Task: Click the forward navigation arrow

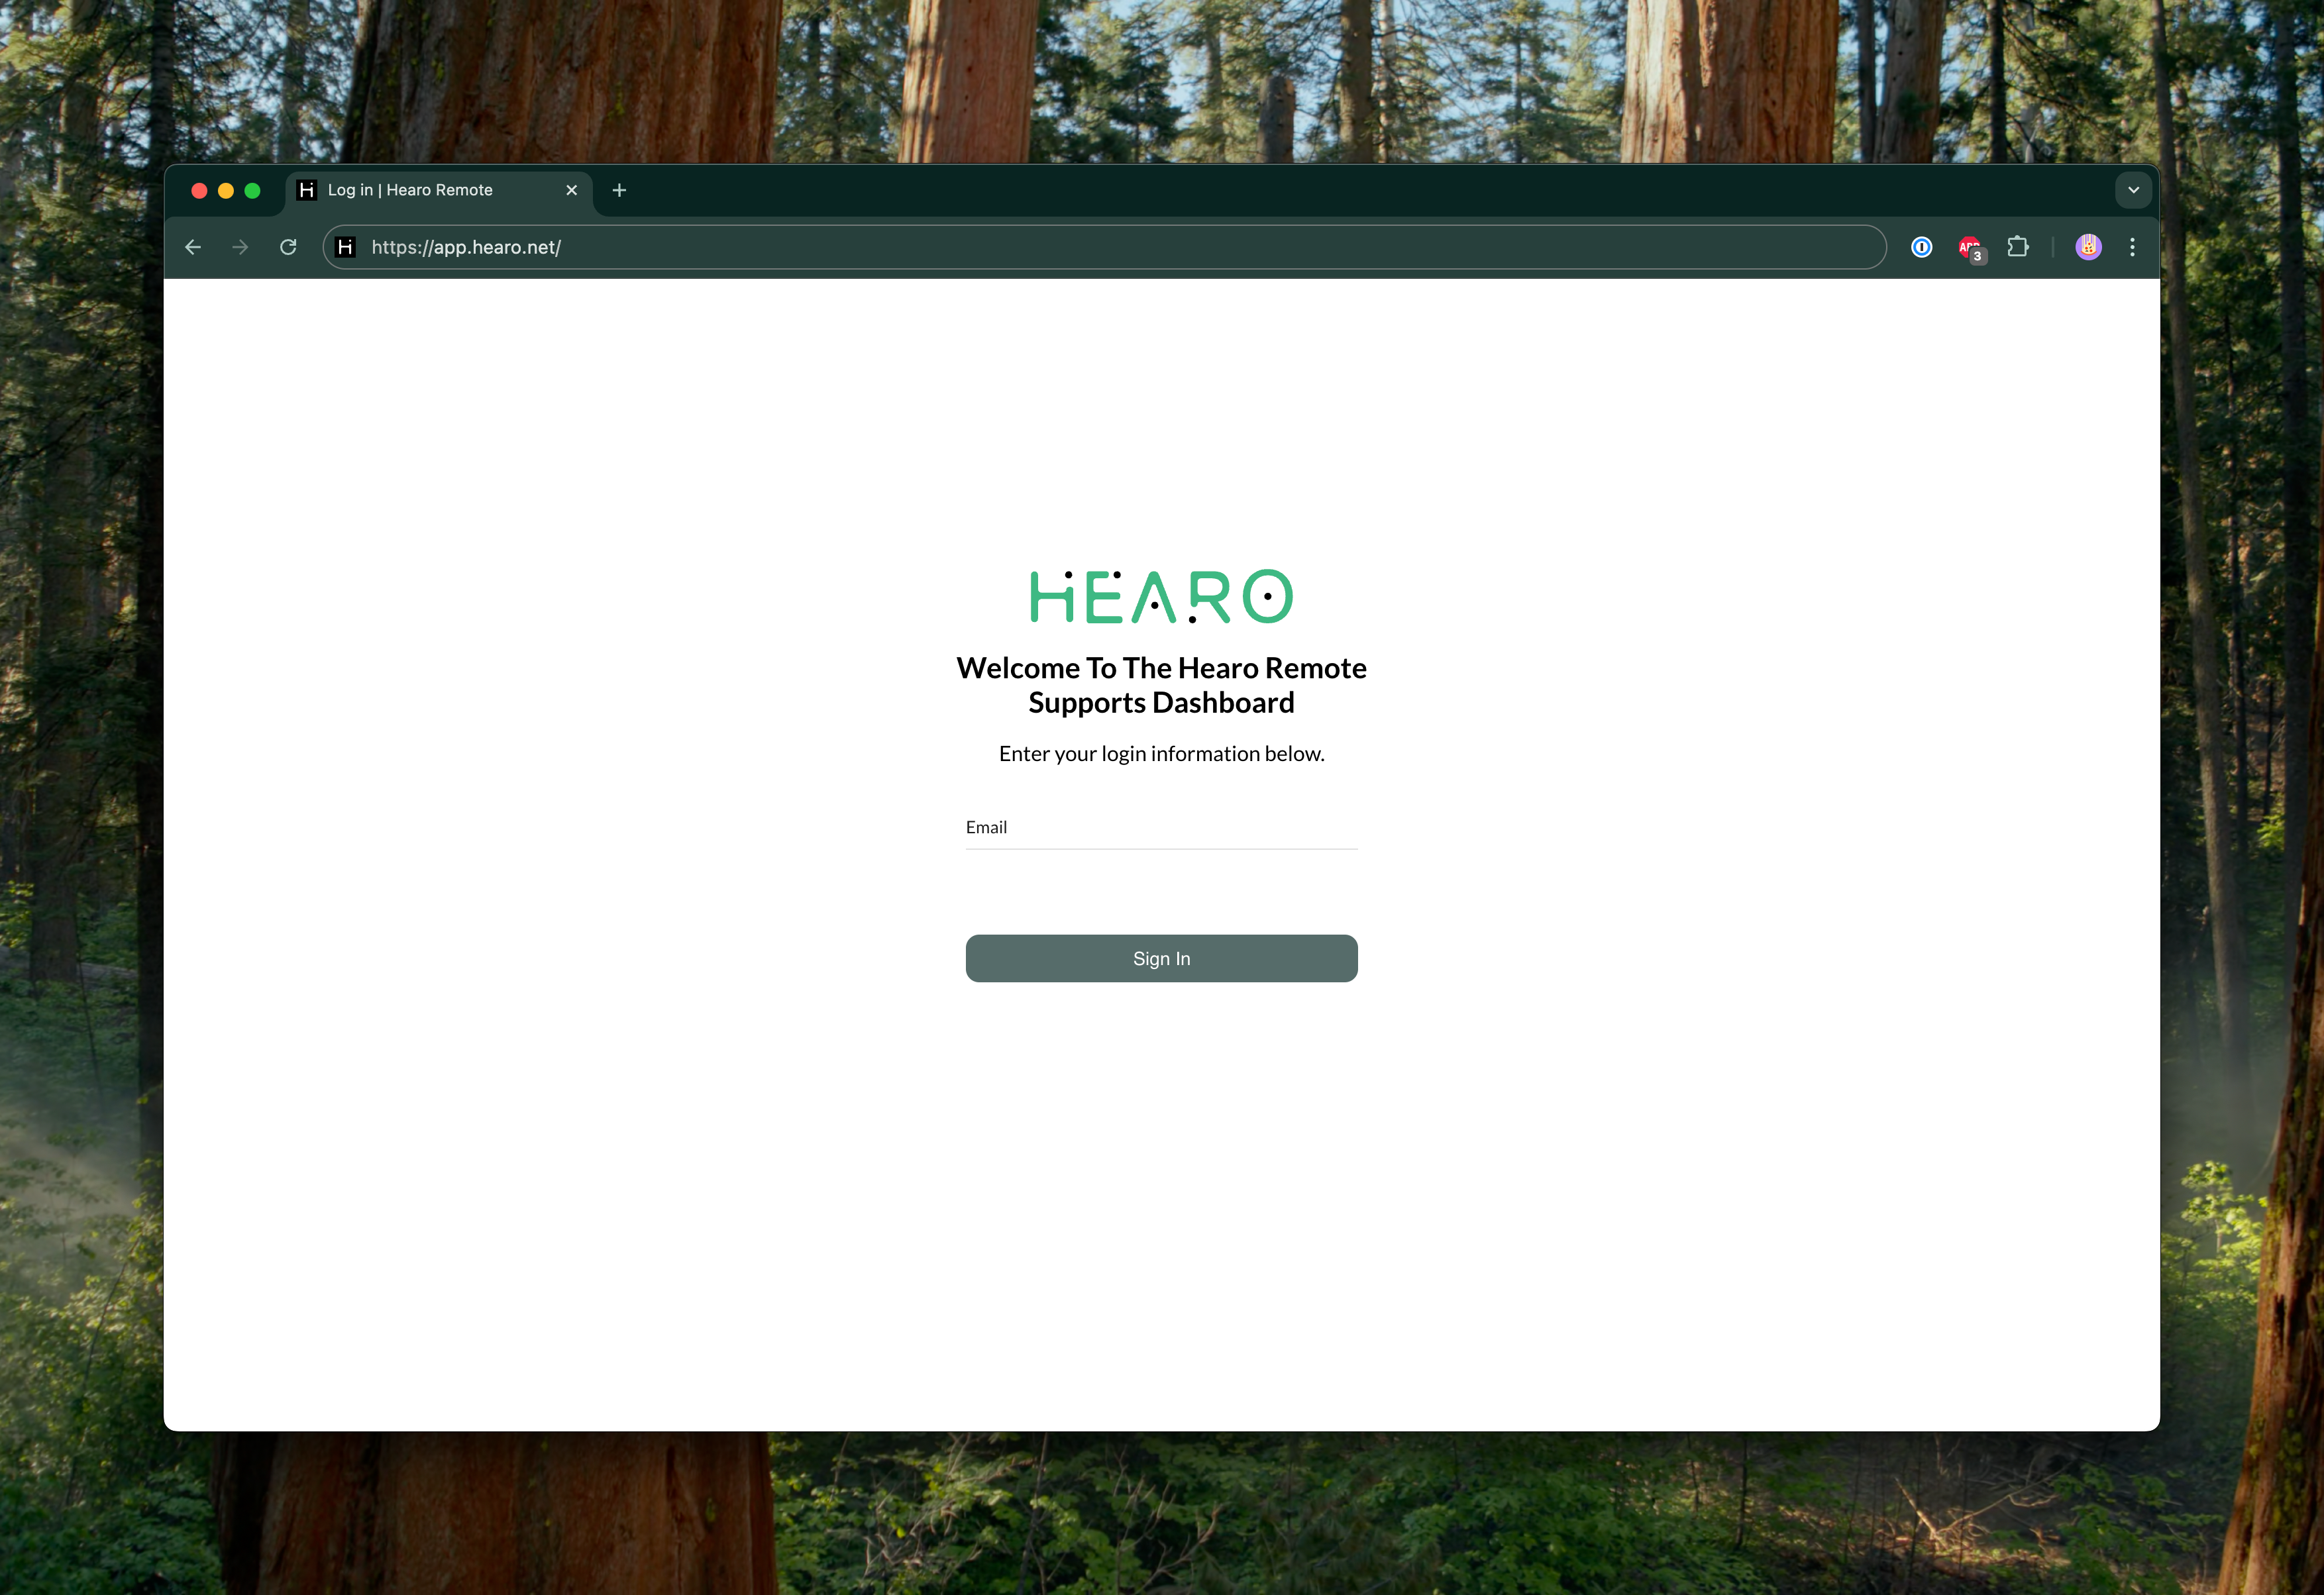Action: (240, 247)
